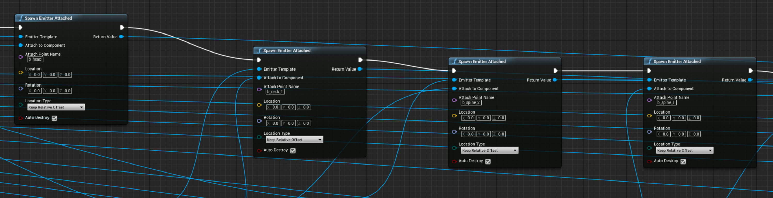Disable Auto Destroy on the b_spine_1 node

coord(683,161)
